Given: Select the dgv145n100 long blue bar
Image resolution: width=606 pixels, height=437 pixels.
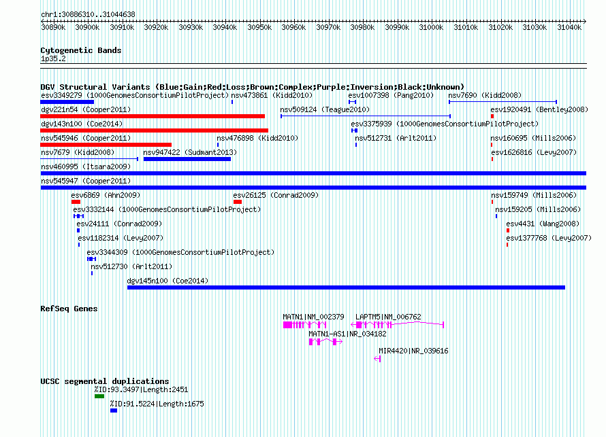Looking at the screenshot, I should 347,287.
